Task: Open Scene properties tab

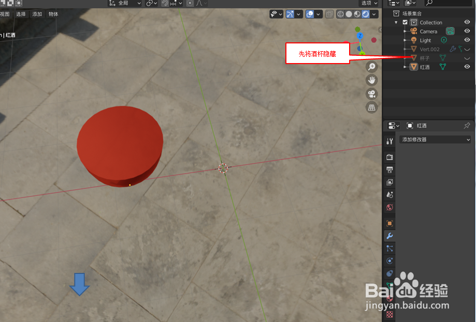Action: tap(390, 194)
